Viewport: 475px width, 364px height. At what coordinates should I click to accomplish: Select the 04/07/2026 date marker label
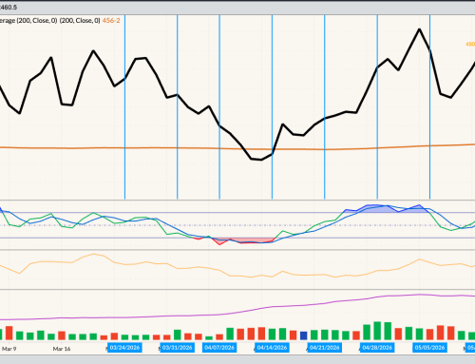(219, 348)
